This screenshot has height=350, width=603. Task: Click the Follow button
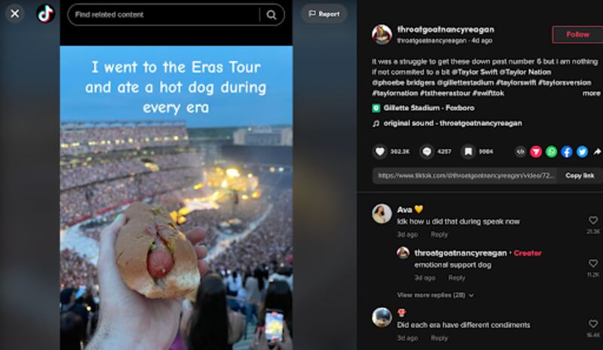(577, 35)
